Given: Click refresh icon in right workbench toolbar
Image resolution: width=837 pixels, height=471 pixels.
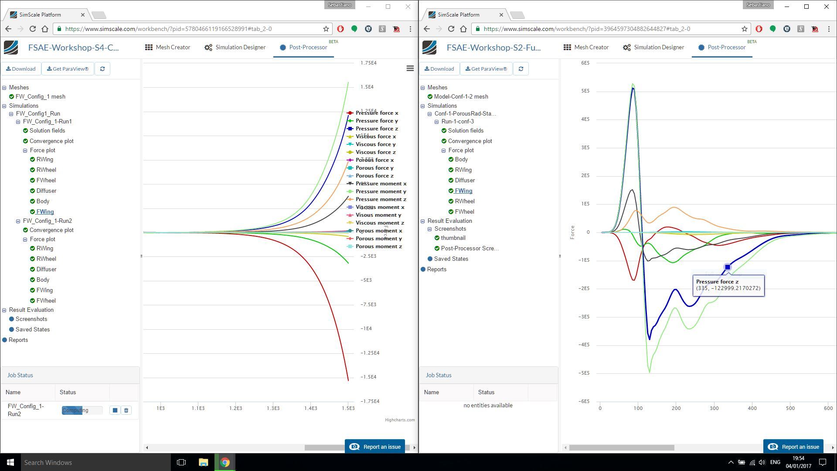Looking at the screenshot, I should 521,69.
